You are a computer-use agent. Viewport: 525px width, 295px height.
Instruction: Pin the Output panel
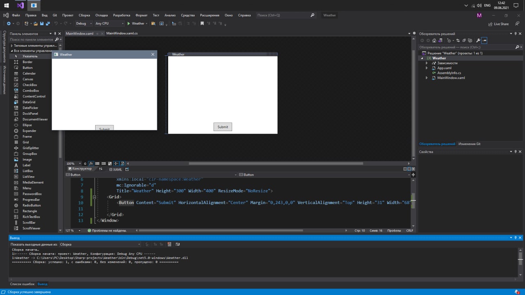516,238
